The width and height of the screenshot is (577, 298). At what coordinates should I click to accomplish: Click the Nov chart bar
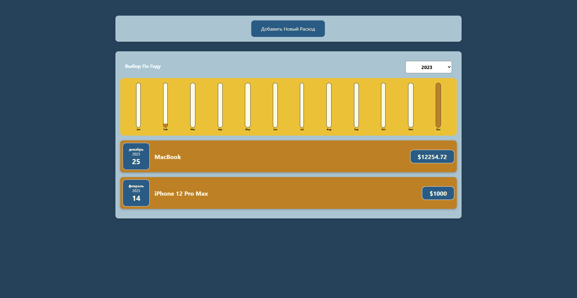[411, 105]
